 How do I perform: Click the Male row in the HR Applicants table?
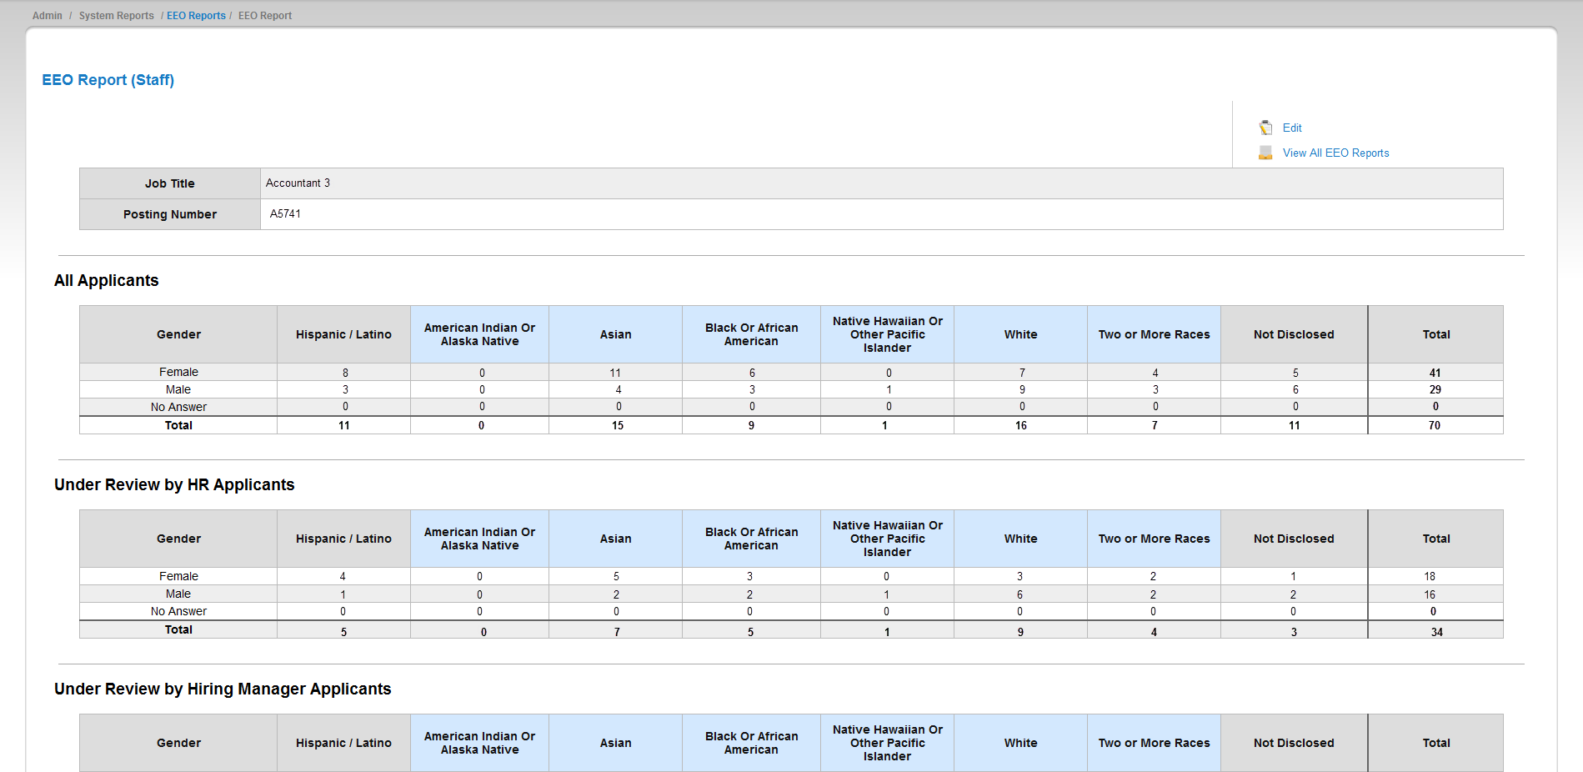click(x=178, y=593)
